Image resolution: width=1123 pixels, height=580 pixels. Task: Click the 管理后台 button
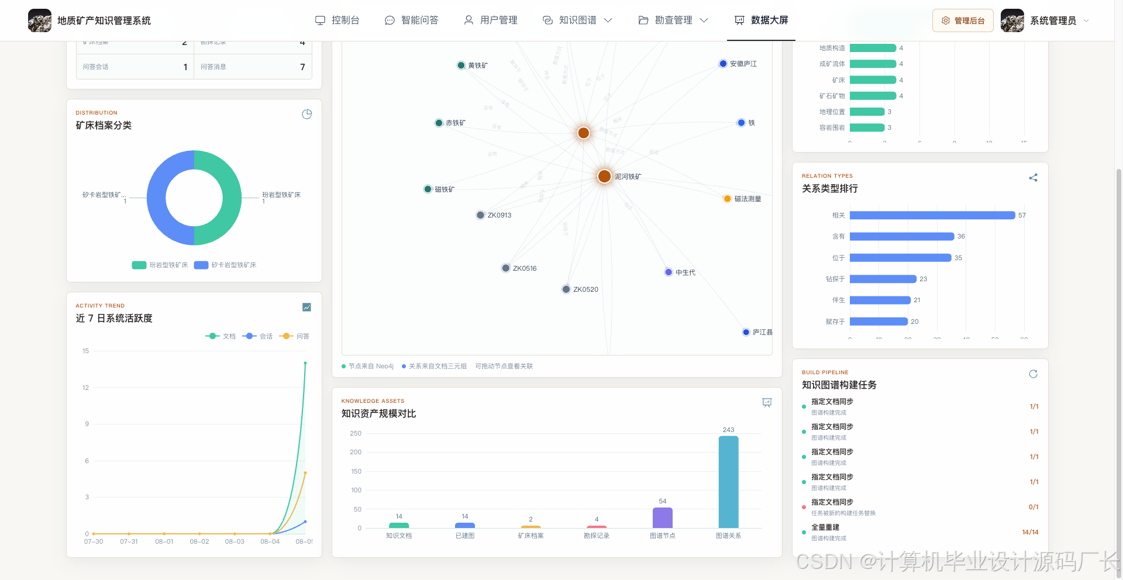[x=963, y=20]
